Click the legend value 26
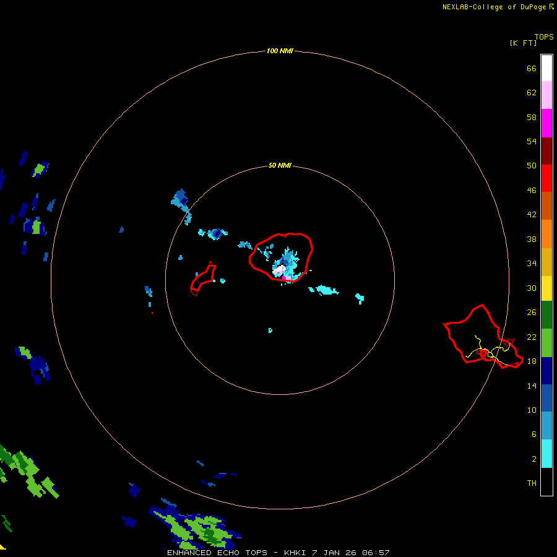 (532, 313)
